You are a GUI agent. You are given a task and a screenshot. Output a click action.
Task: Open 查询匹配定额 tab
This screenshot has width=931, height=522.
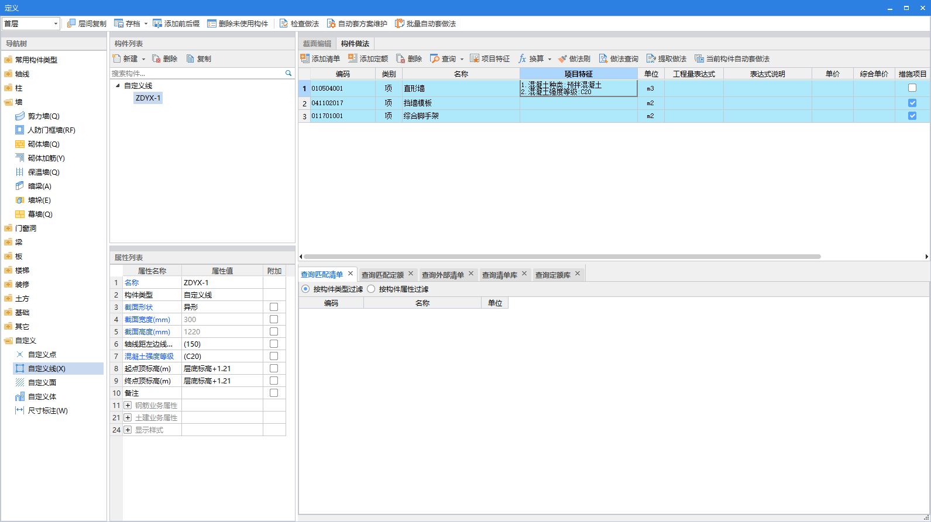383,275
